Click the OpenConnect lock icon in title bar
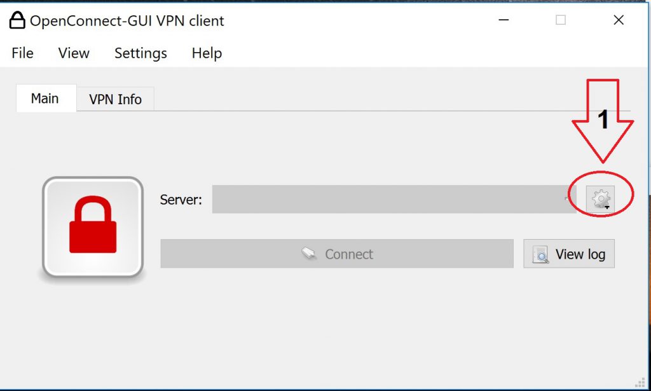Viewport: 651px width, 391px height. [x=17, y=21]
